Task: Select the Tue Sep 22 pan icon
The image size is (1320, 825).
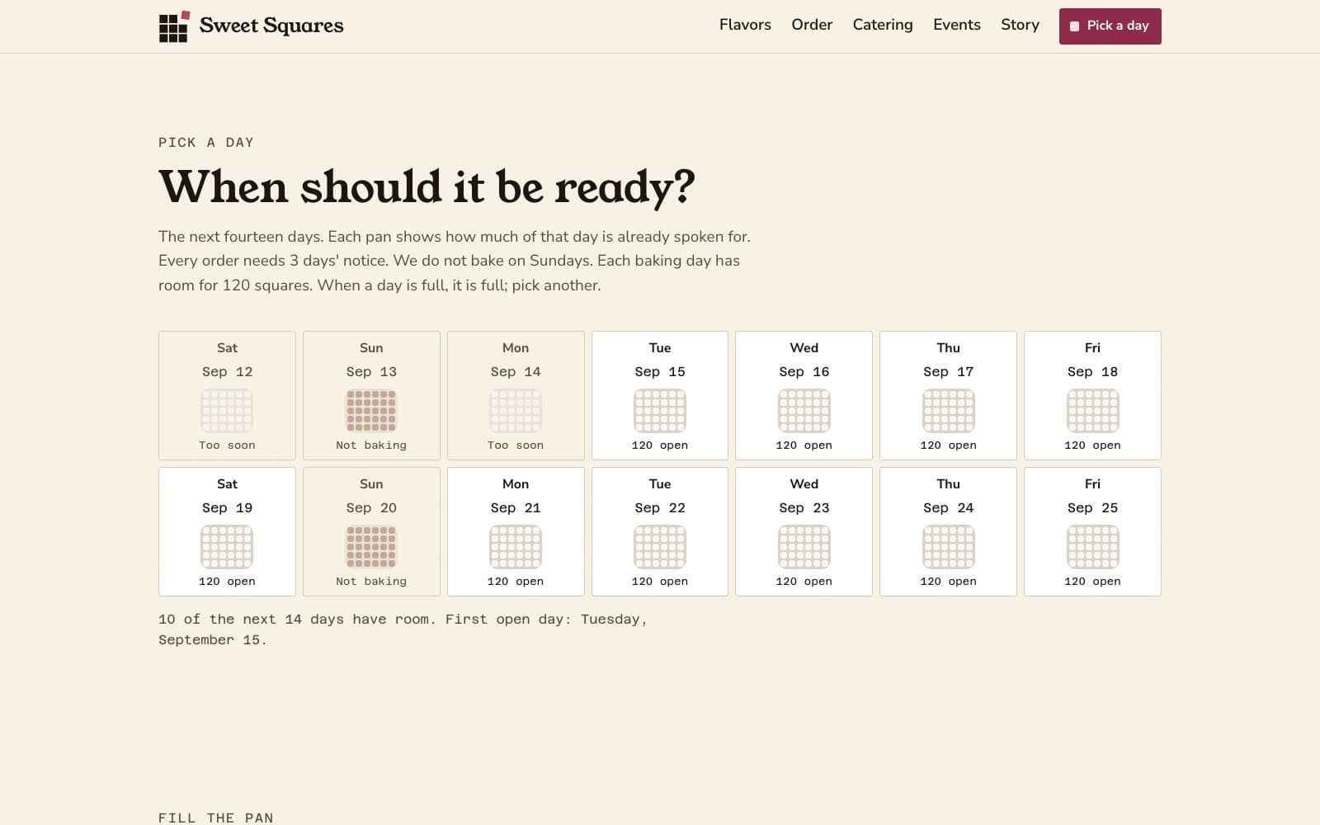Action: click(660, 547)
